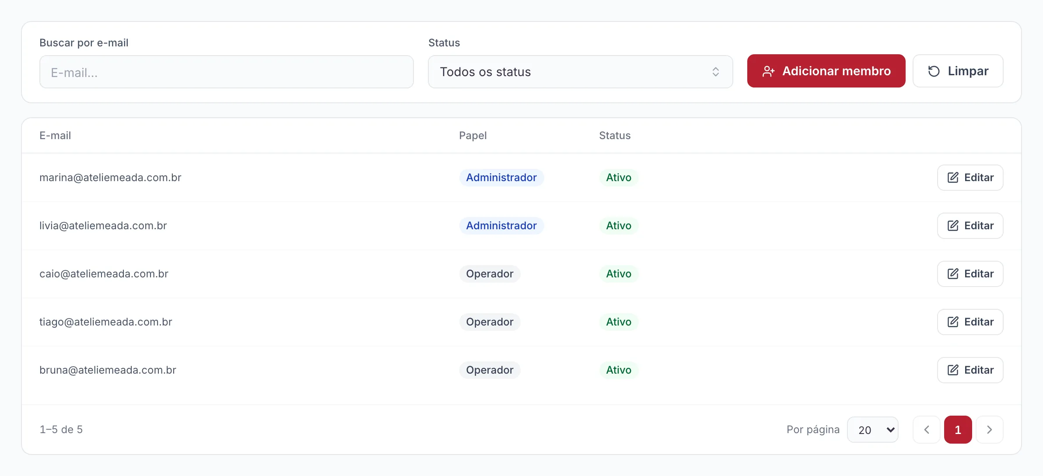Edit the member tiago@ateliemeada.com.br
Image resolution: width=1043 pixels, height=476 pixels.
970,322
